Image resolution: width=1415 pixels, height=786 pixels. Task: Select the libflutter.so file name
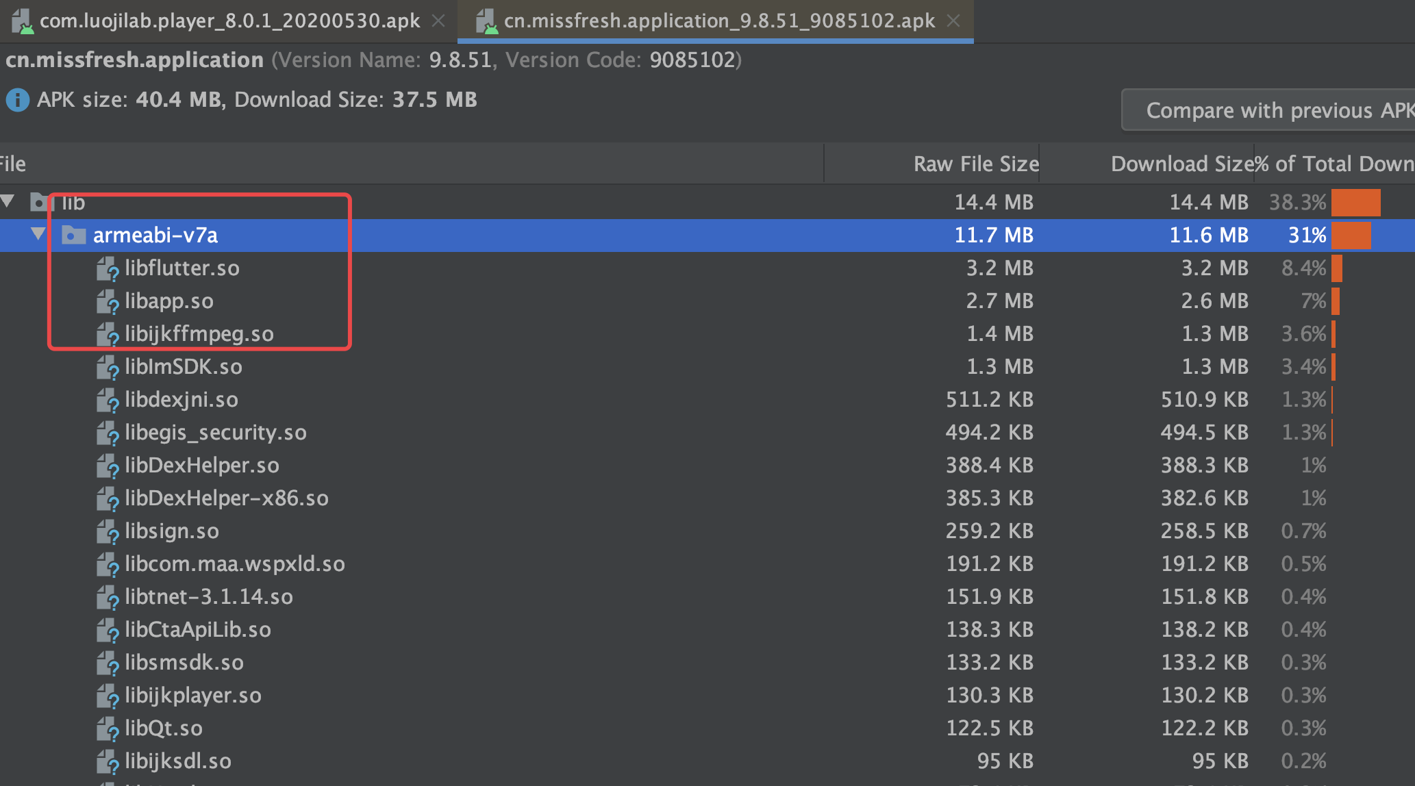click(x=182, y=268)
